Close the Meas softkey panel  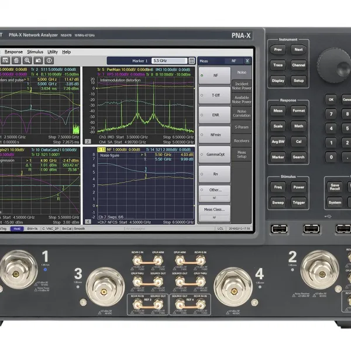pyautogui.click(x=247, y=61)
